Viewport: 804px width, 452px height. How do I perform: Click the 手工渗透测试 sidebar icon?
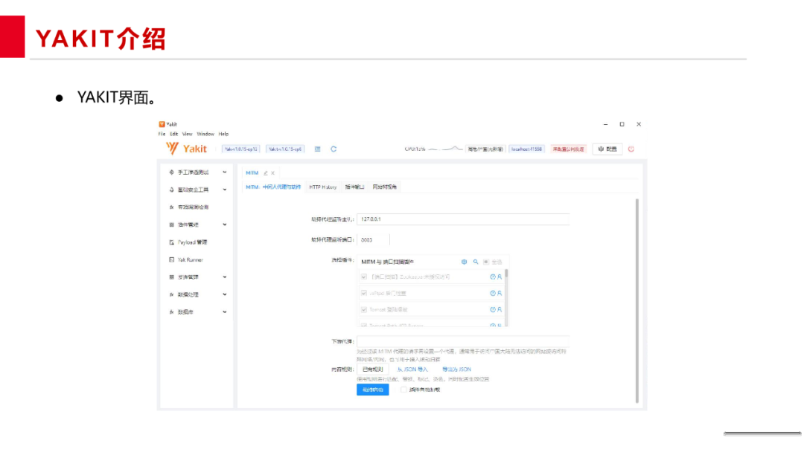[x=171, y=172]
